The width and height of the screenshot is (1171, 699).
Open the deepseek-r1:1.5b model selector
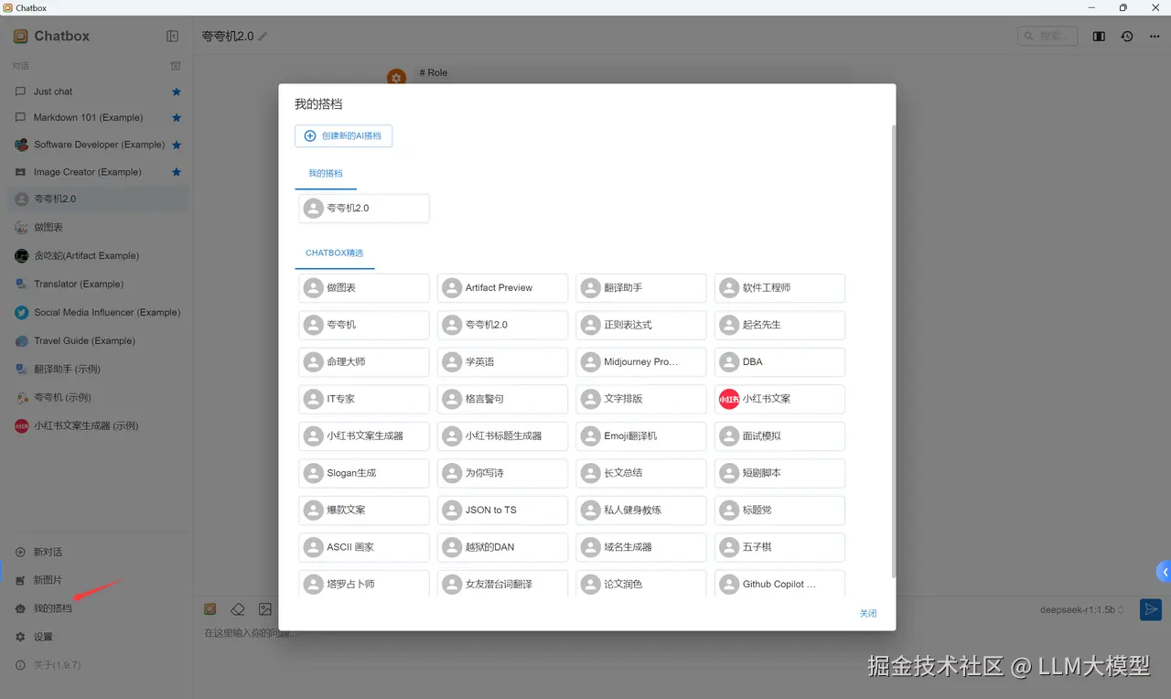click(1083, 609)
